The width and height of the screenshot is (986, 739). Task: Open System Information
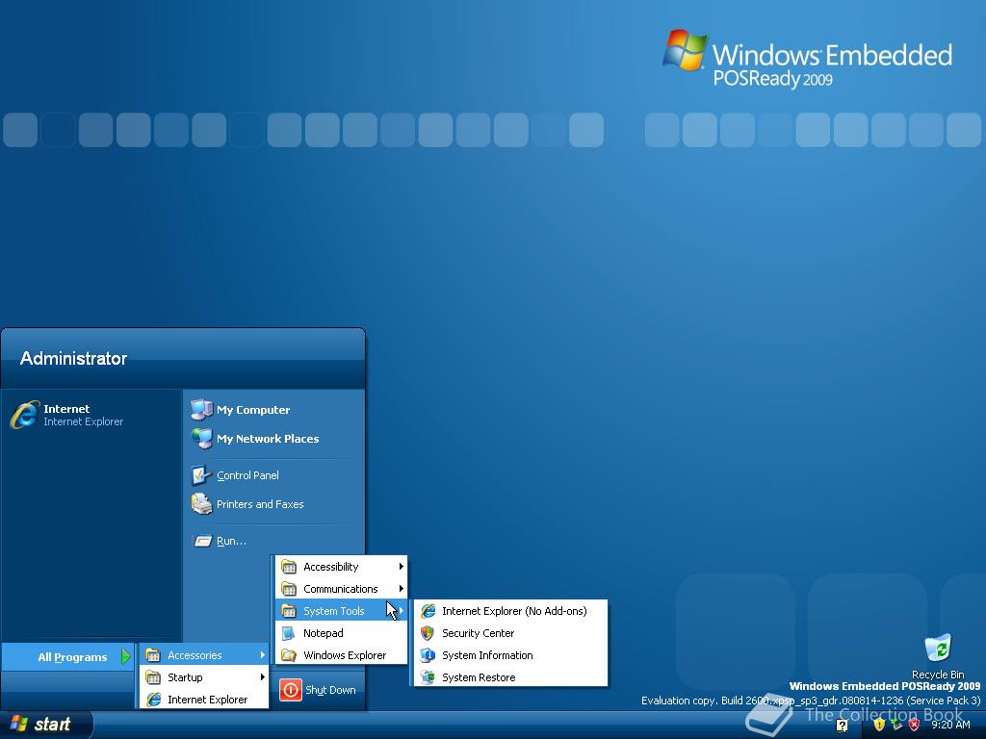[510, 654]
